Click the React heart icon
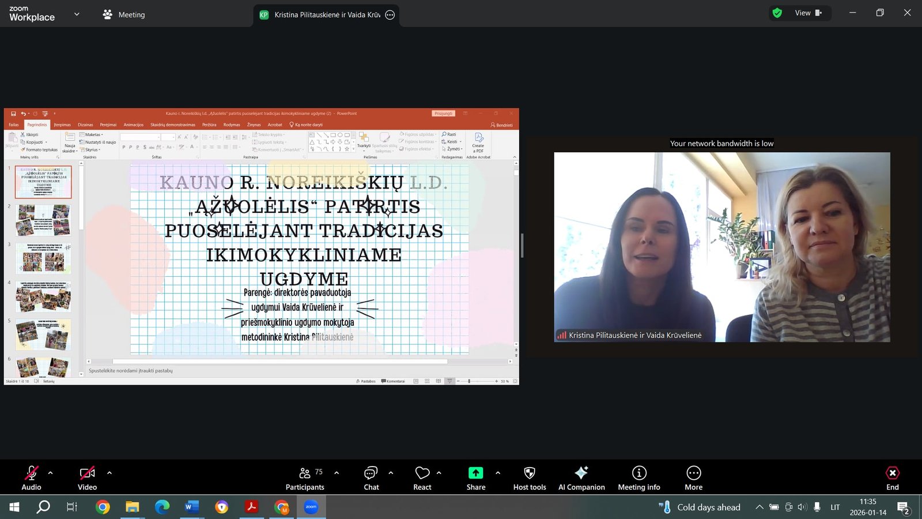922x519 pixels. [x=422, y=478]
